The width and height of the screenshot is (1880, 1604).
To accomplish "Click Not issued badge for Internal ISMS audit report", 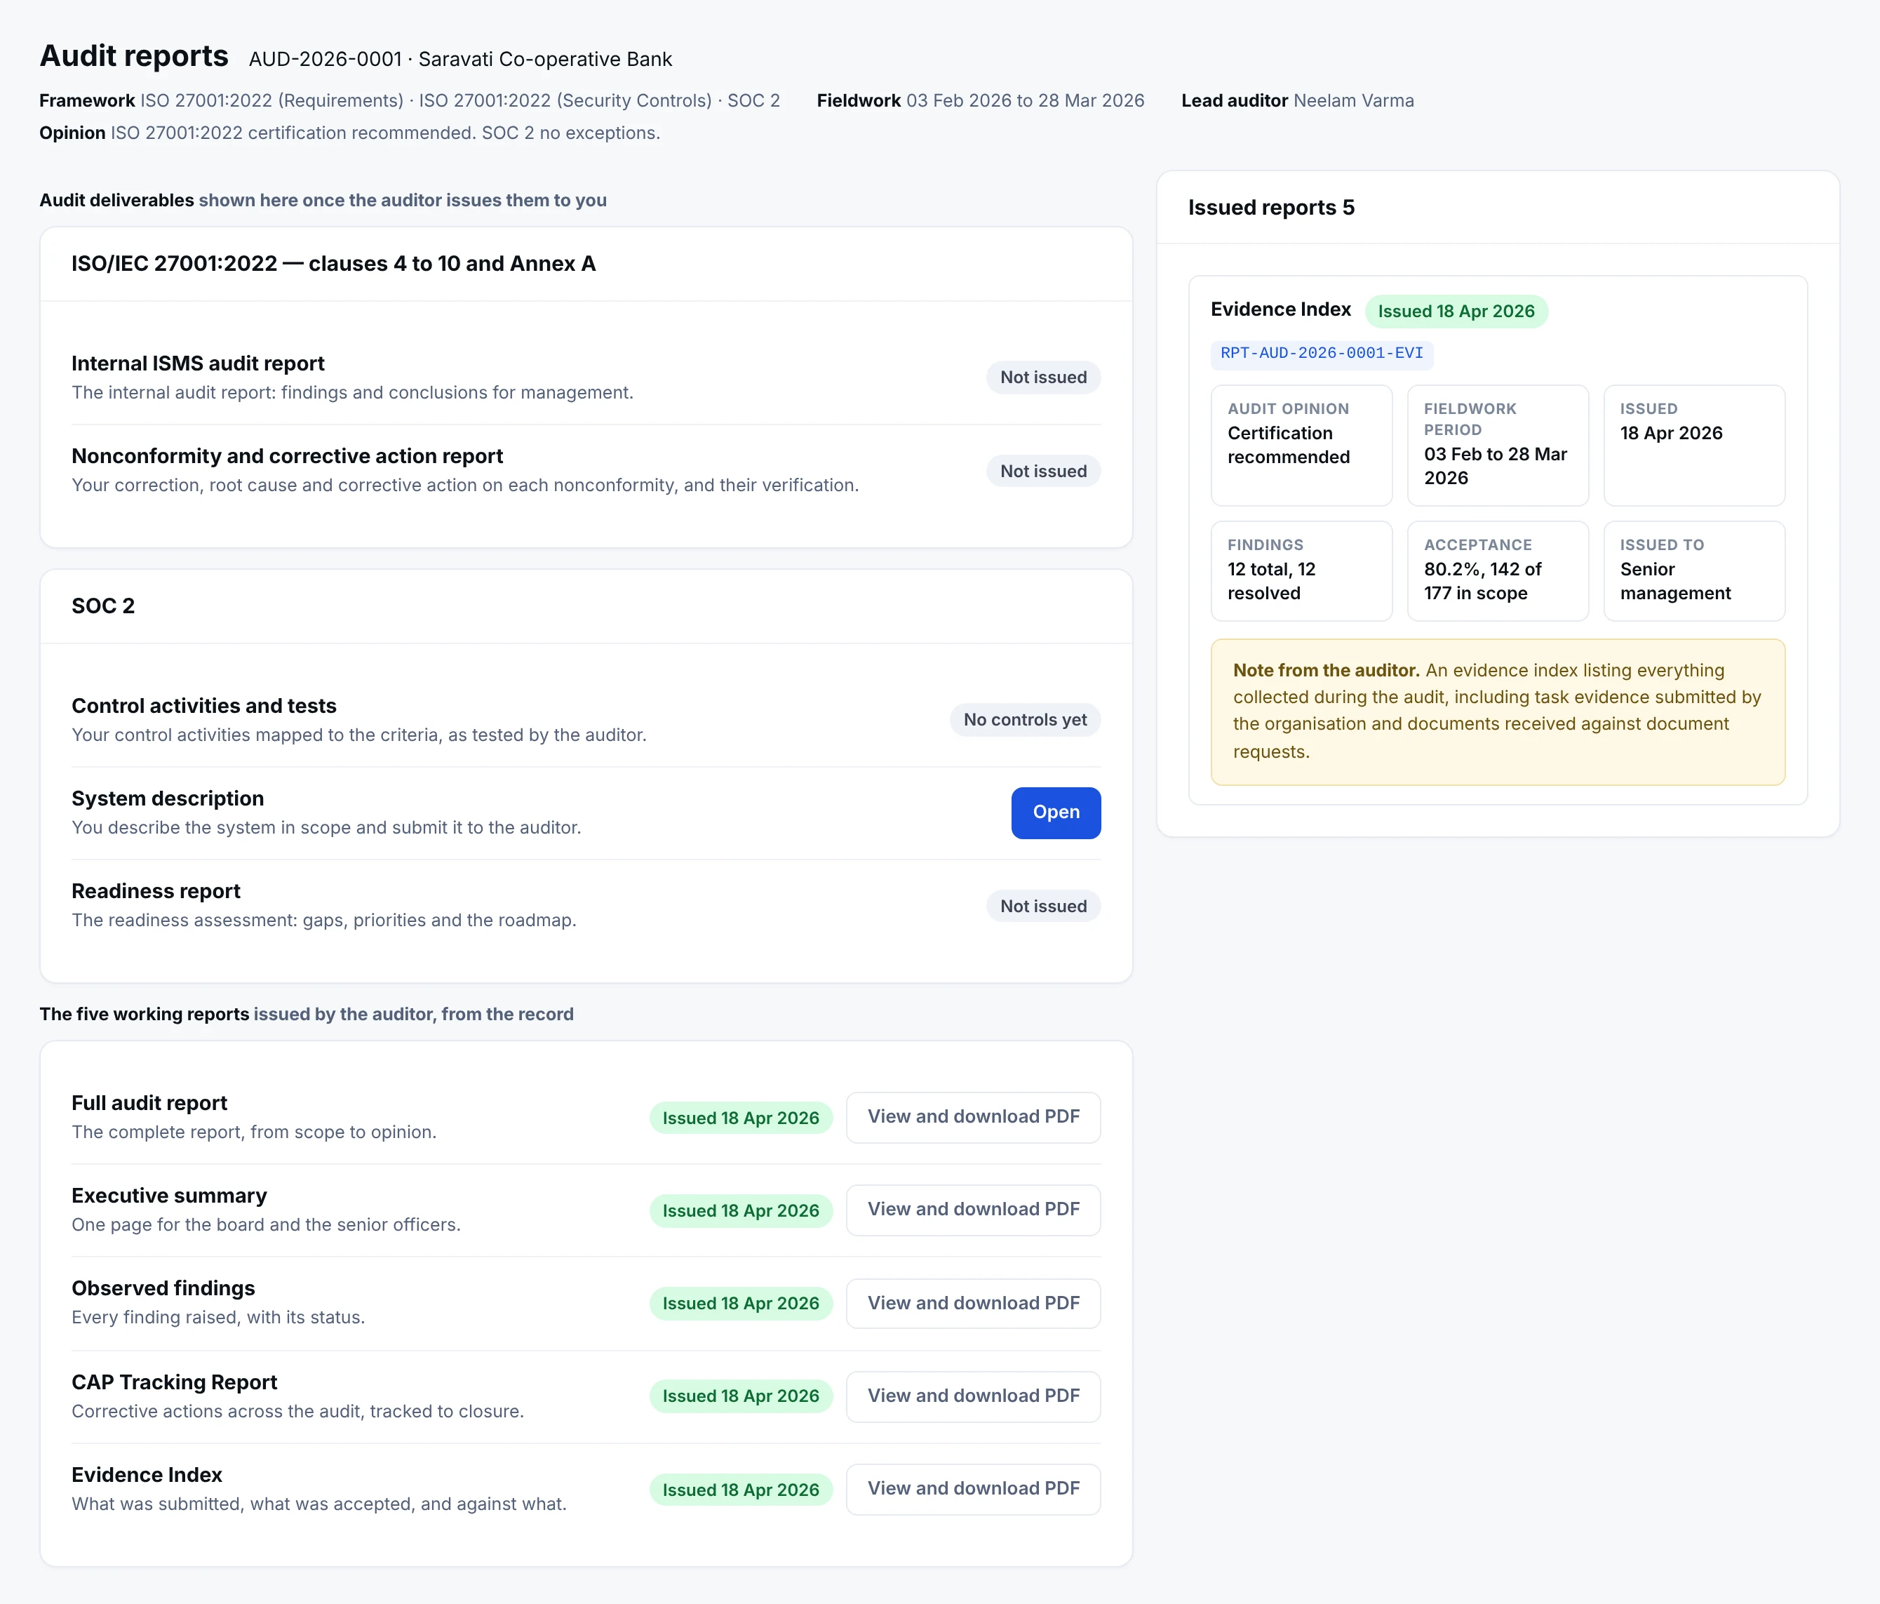I will click(x=1042, y=377).
